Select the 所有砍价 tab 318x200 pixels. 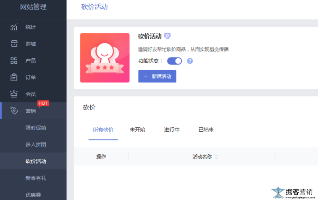click(103, 130)
